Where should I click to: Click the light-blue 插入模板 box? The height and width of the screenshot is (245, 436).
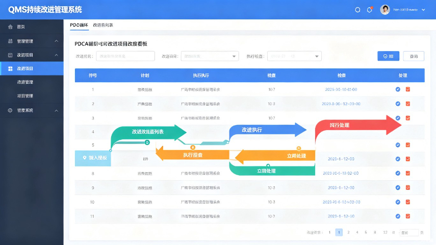pos(93,158)
